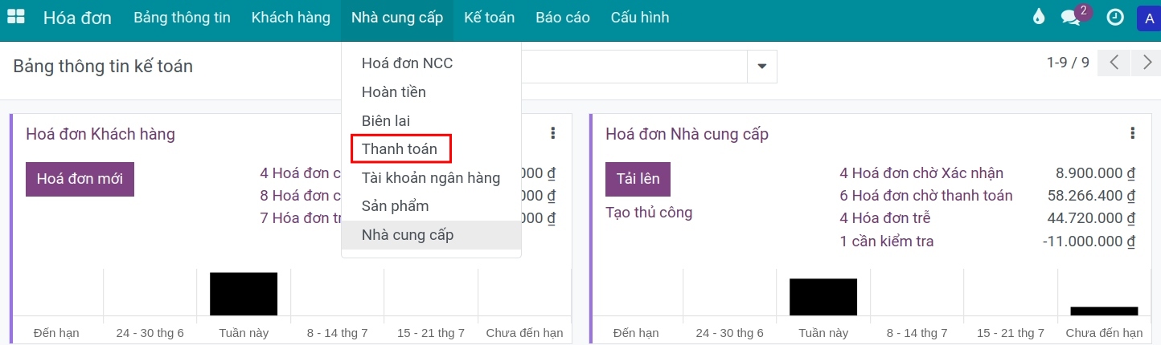The image size is (1161, 345).
Task: Click the Hoá đơn mới button
Action: click(80, 179)
